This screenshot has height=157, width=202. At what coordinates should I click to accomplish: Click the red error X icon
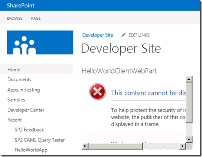pos(98,92)
